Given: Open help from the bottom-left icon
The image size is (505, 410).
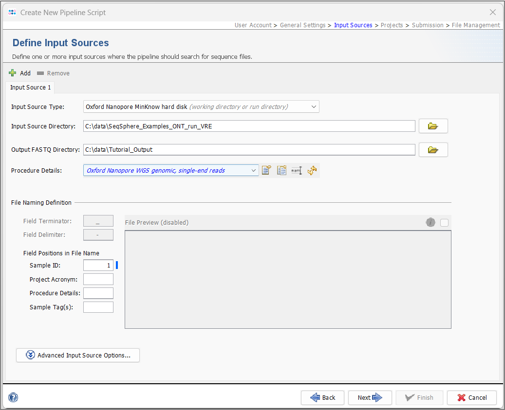Looking at the screenshot, I should coord(13,397).
